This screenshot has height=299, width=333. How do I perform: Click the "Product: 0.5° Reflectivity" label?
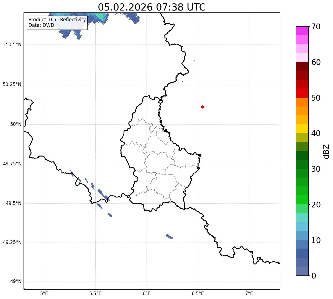[x=57, y=20]
